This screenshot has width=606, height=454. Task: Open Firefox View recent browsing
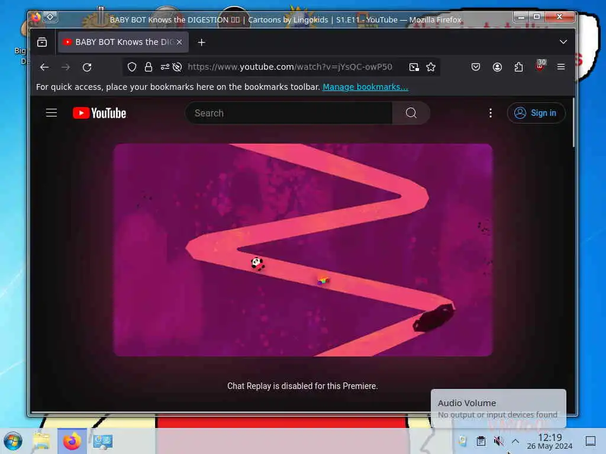(x=42, y=42)
